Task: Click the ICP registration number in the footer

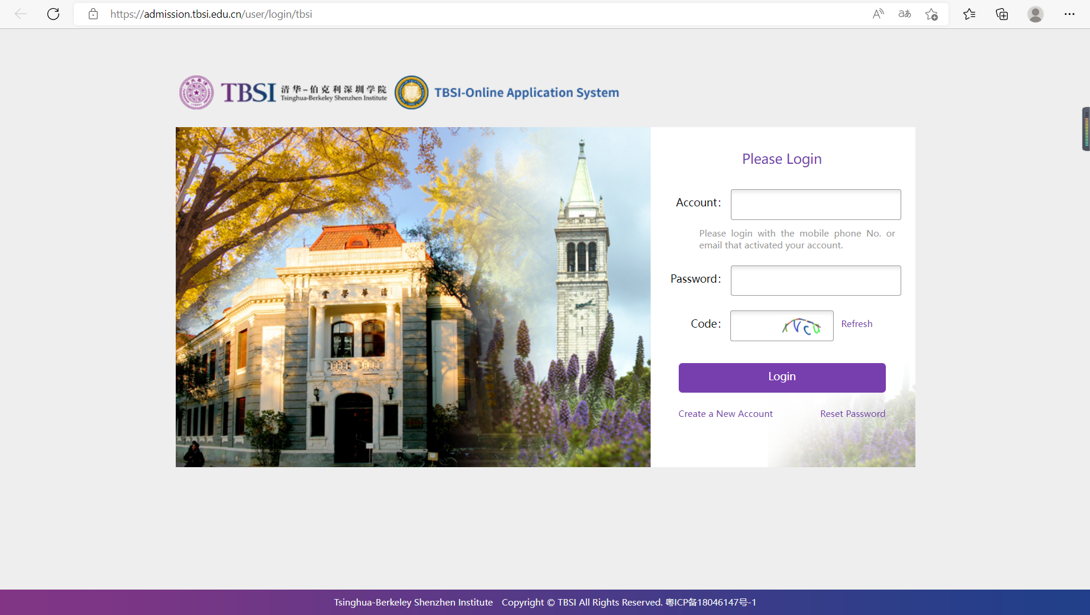Action: point(711,603)
